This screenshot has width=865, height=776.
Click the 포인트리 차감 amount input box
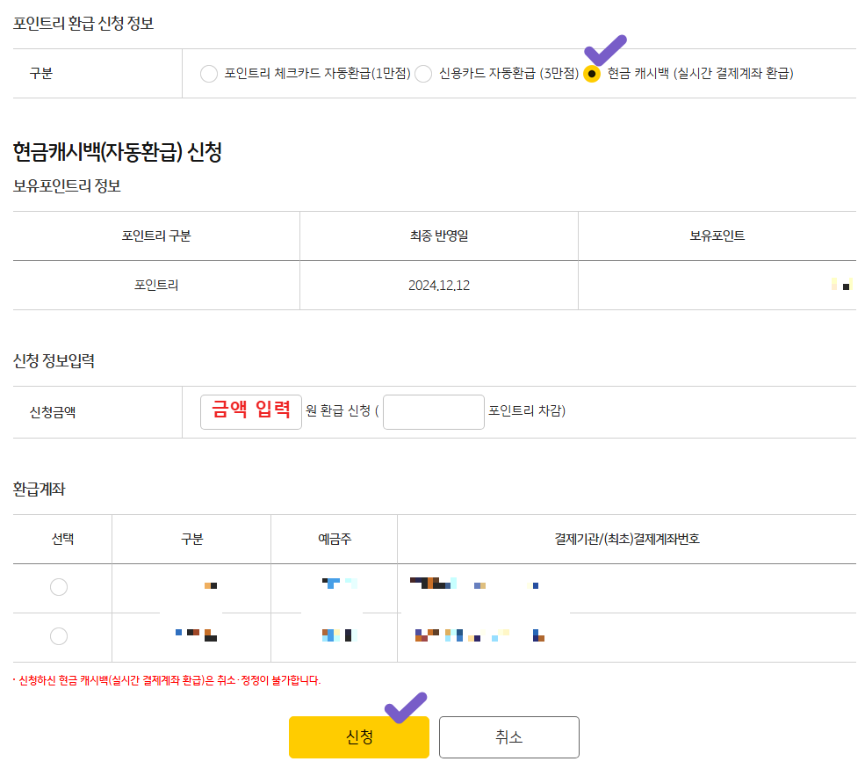[433, 411]
